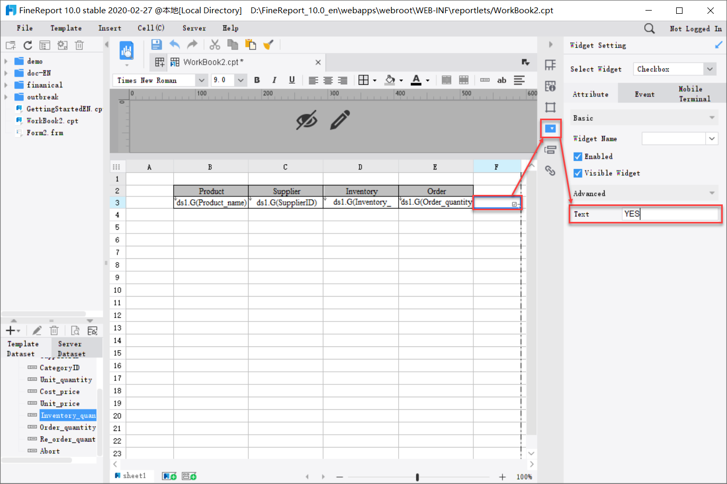The height and width of the screenshot is (484, 727).
Task: Open WorkBook2.cpt in file tree
Action: 52,121
